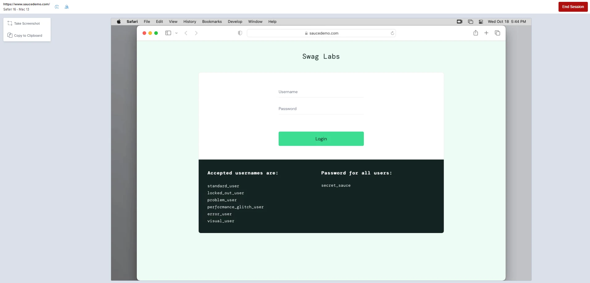Open the History menu

click(190, 22)
